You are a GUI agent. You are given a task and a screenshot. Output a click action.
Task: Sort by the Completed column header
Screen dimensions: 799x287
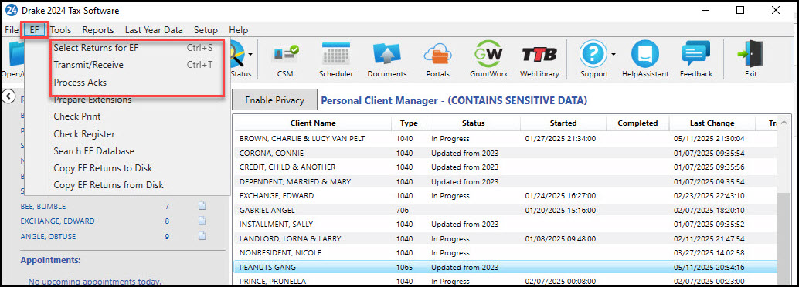point(637,123)
